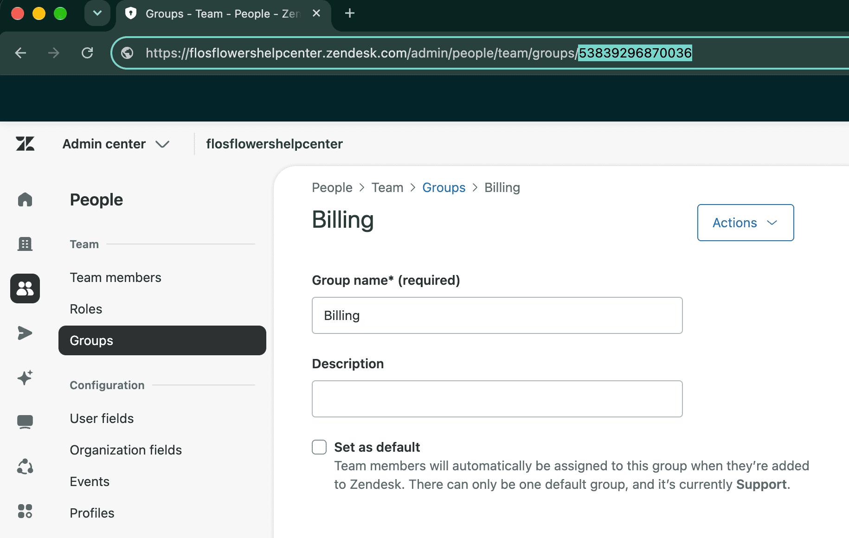Click the Zendesk logo icon
Screen dimensions: 849x538
pyautogui.click(x=25, y=144)
